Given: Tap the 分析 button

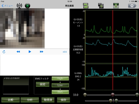Looking at the screenshot, I should point(30,100).
